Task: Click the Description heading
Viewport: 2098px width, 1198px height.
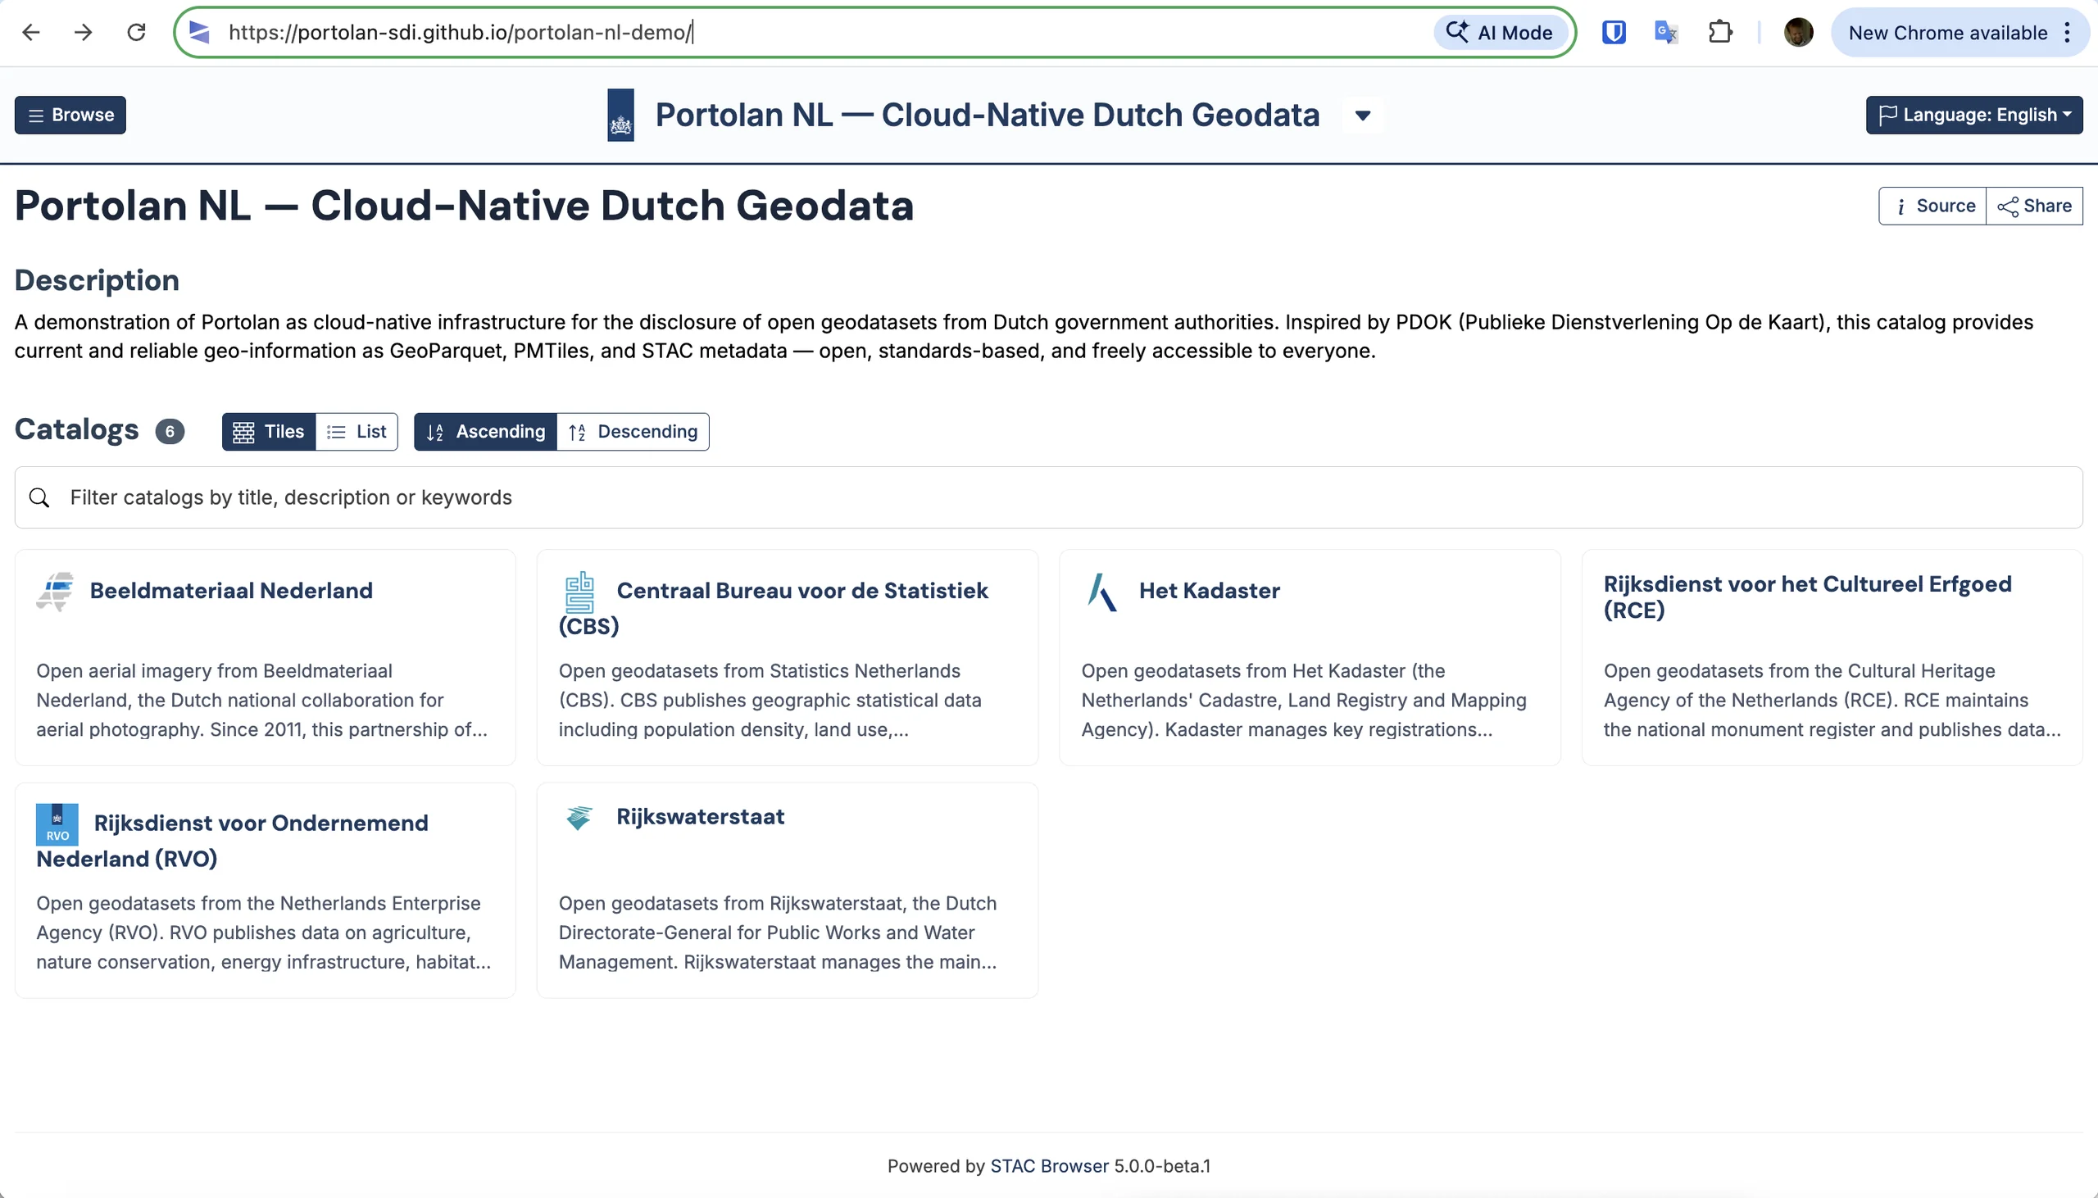Action: point(97,280)
